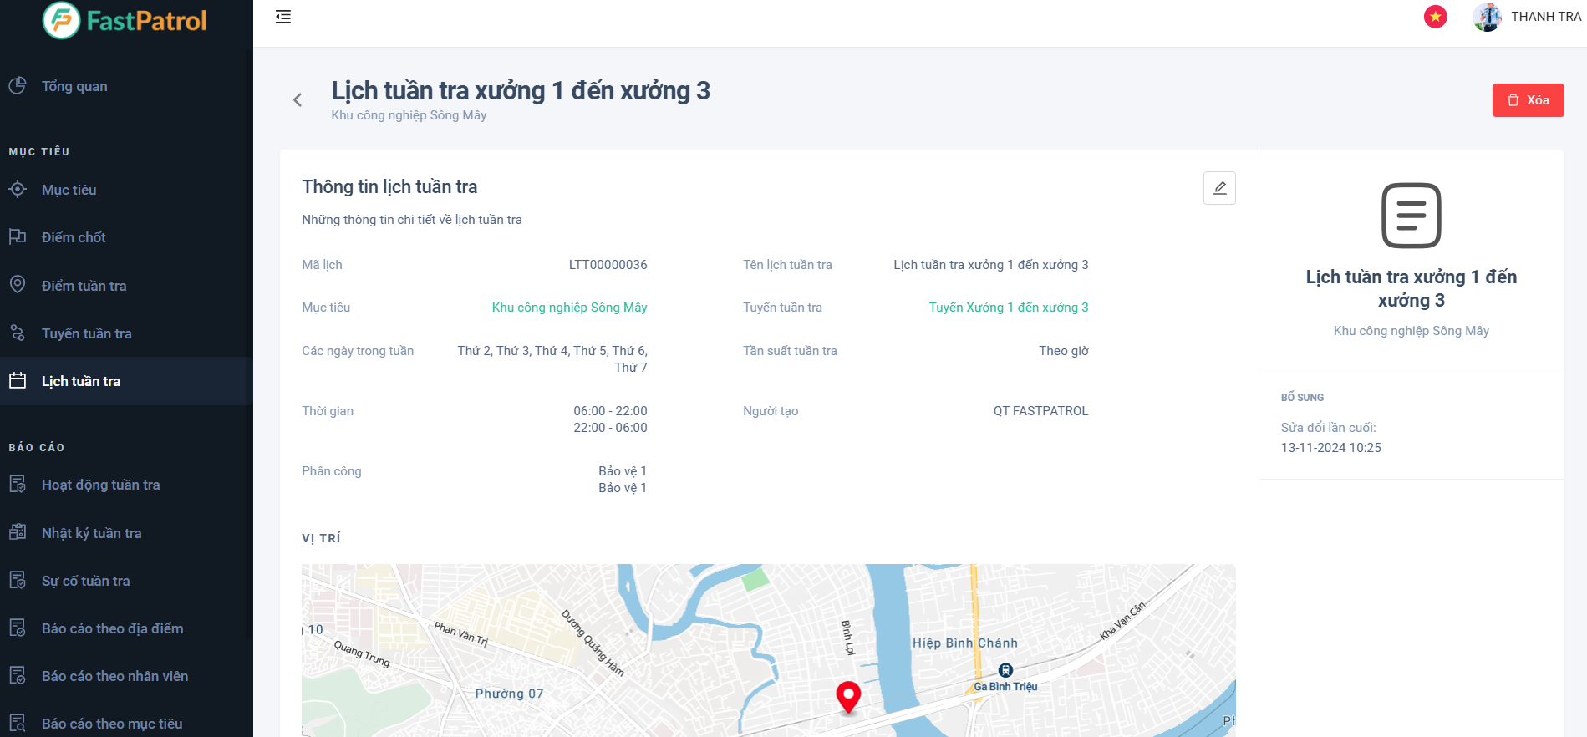Click the Hoạt động tuần tra report icon

pos(18,485)
